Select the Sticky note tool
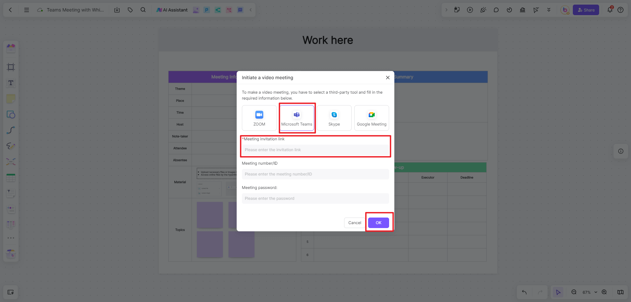The width and height of the screenshot is (631, 302). [11, 99]
